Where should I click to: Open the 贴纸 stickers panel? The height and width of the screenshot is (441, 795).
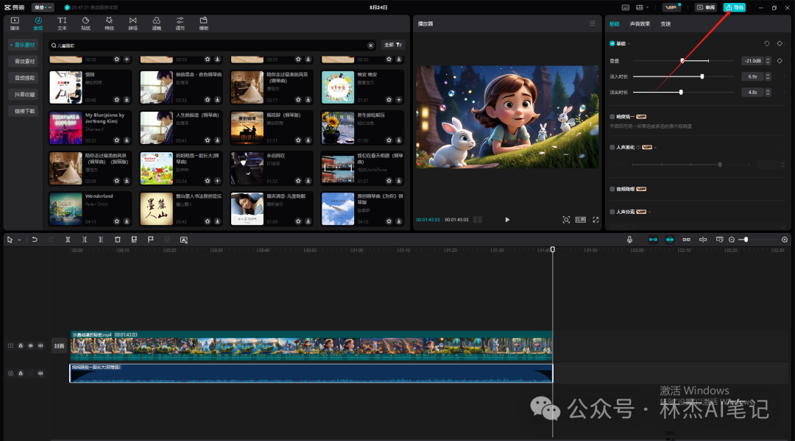click(85, 23)
